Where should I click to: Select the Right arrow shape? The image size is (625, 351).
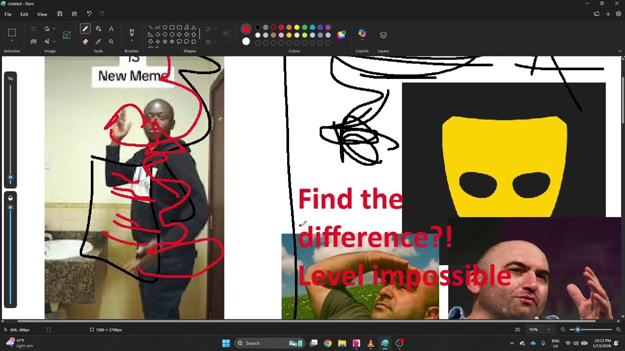(179, 35)
